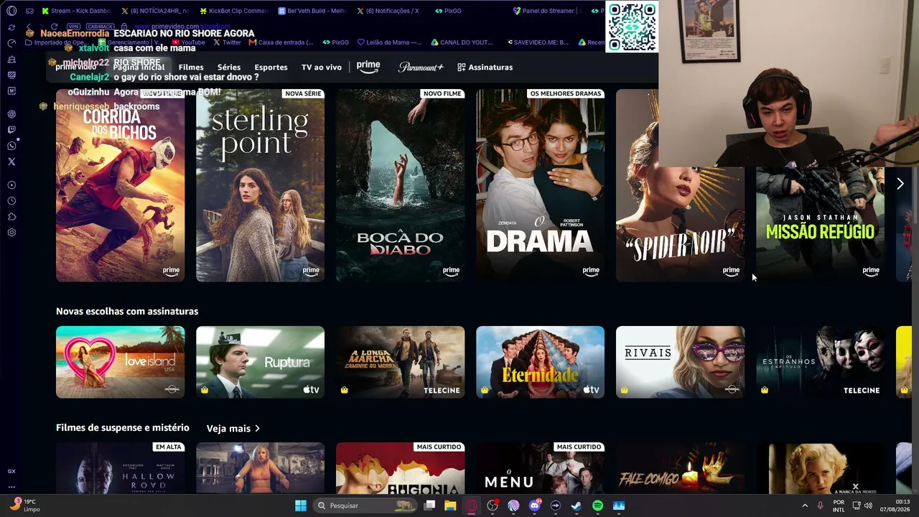Open the Caixa de entrada Gmail bookmark

coord(281,42)
